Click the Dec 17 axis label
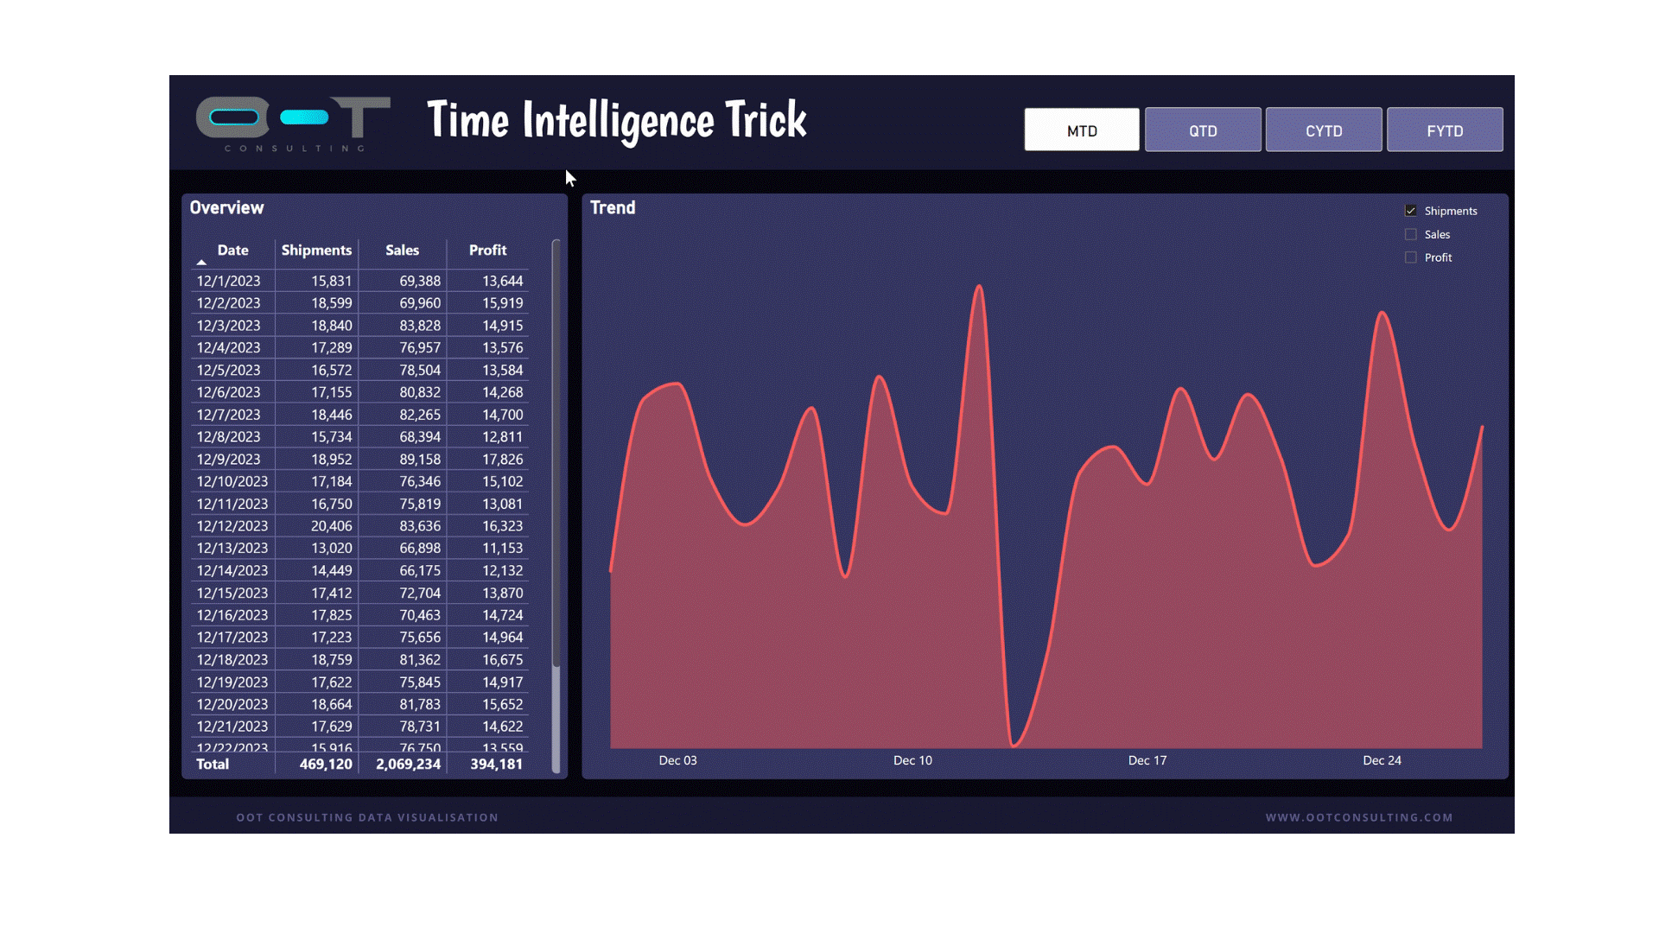Screen dimensions: 1659x933 tap(1147, 761)
